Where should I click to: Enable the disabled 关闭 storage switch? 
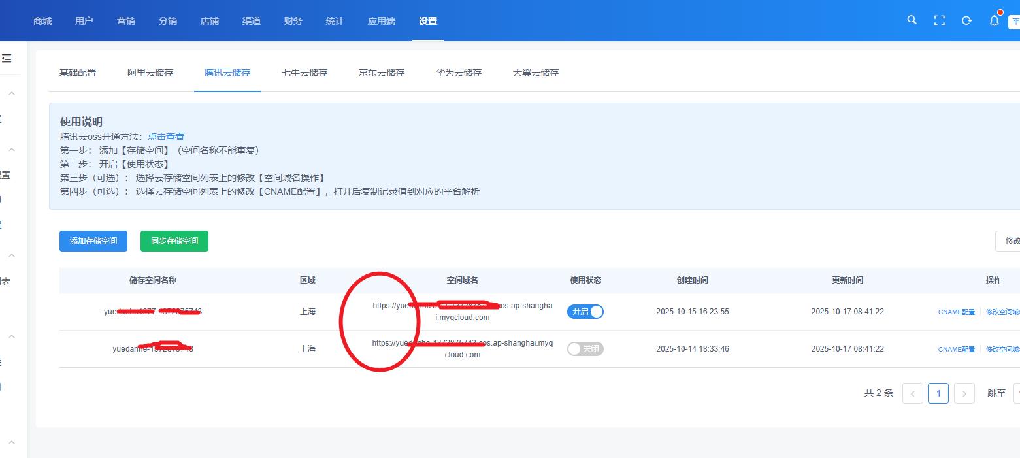coord(585,349)
